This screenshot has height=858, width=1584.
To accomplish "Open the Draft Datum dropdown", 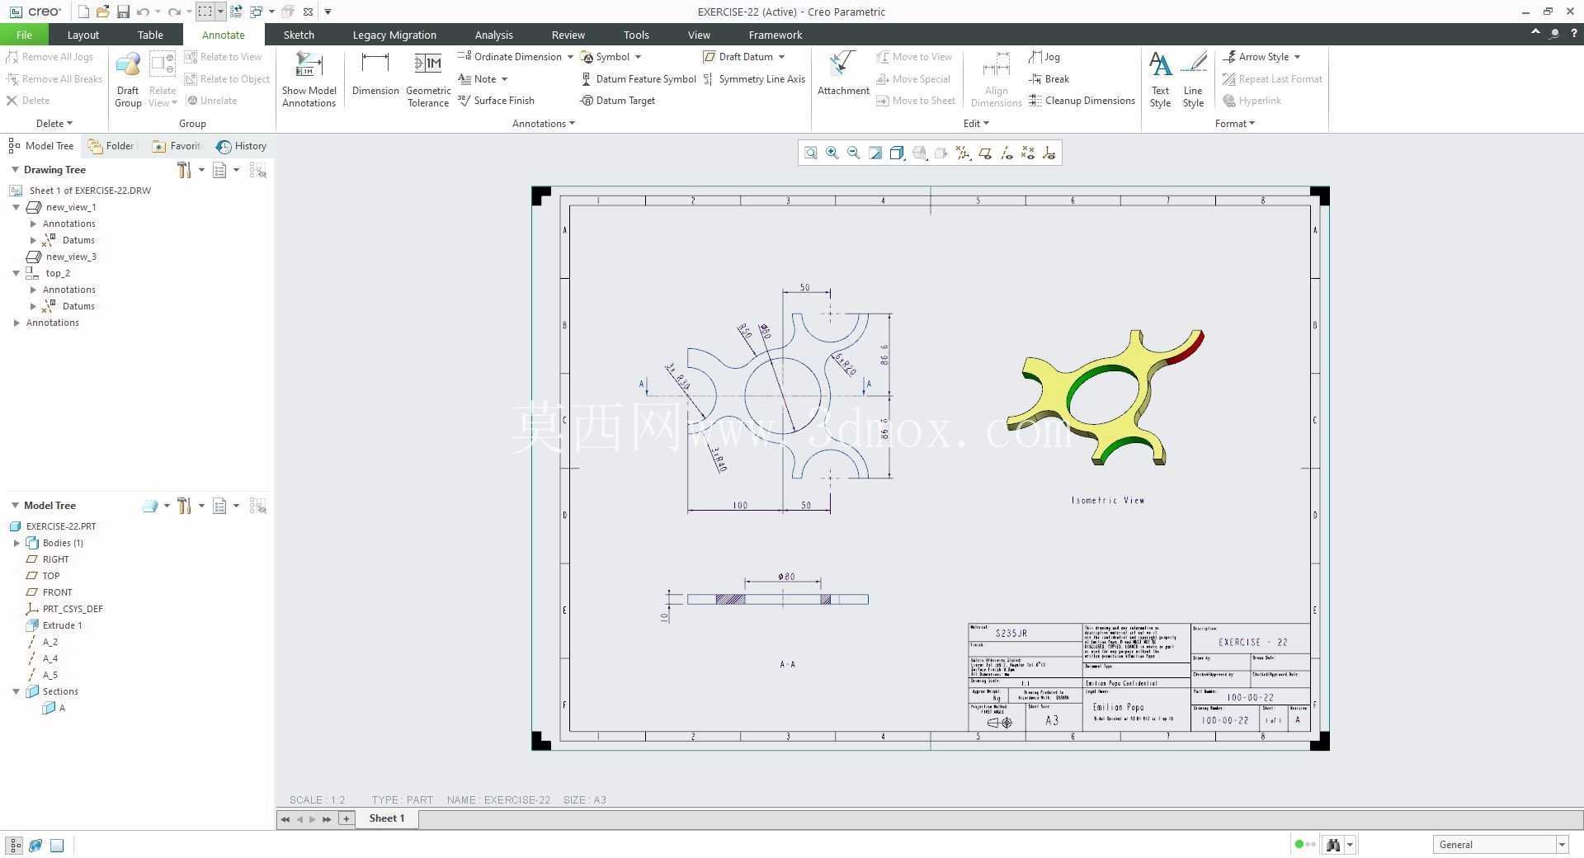I will coord(781,57).
